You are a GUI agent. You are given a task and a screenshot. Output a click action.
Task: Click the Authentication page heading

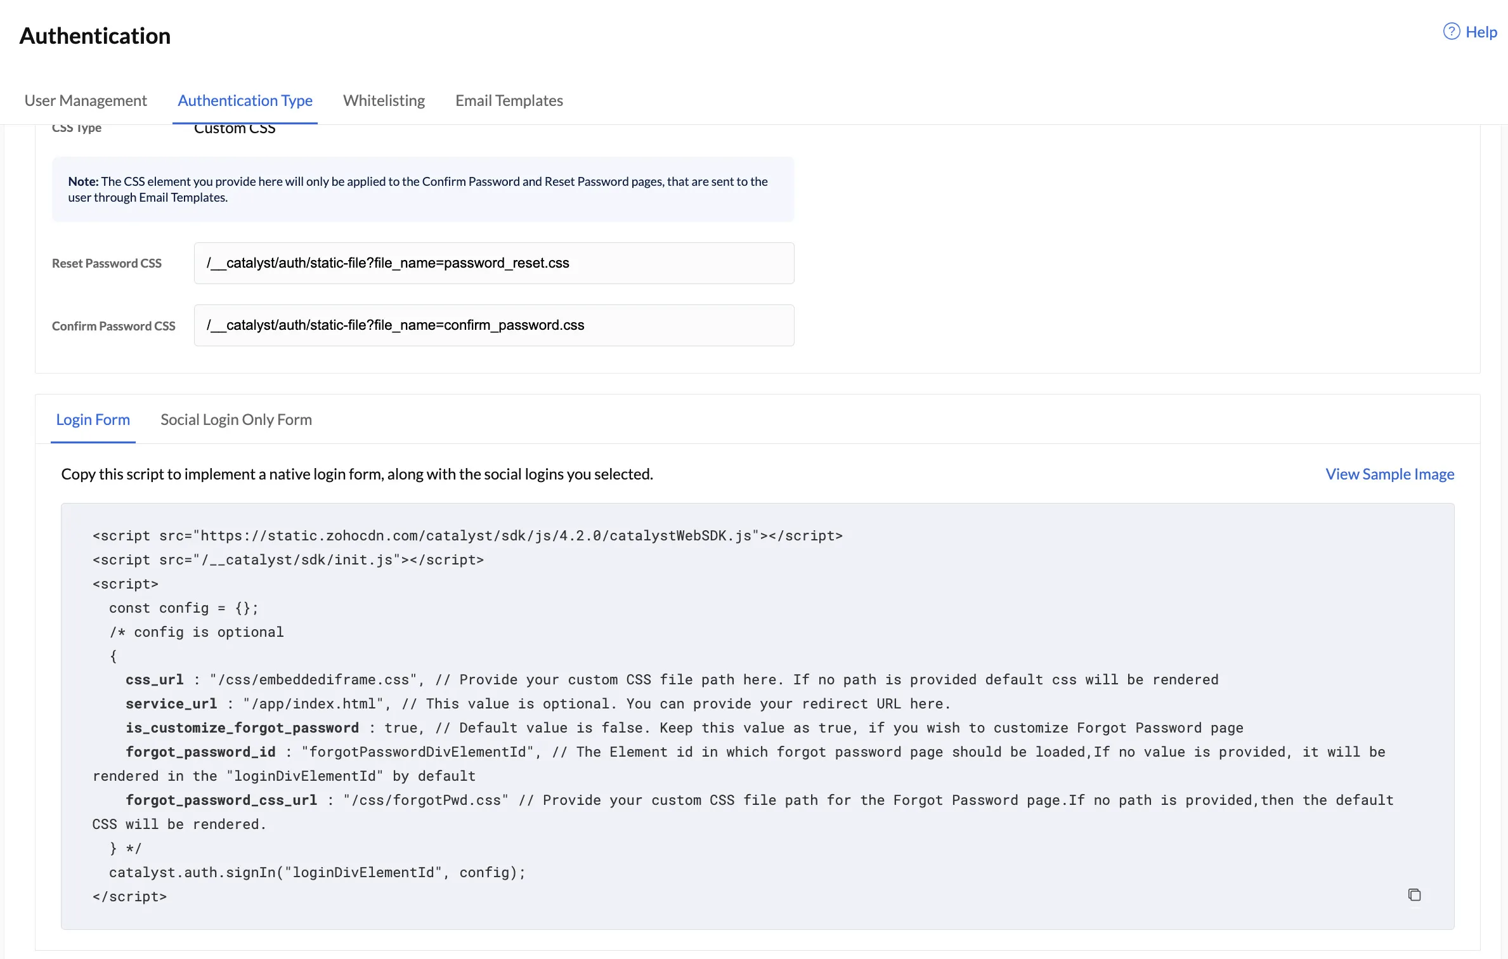95,36
